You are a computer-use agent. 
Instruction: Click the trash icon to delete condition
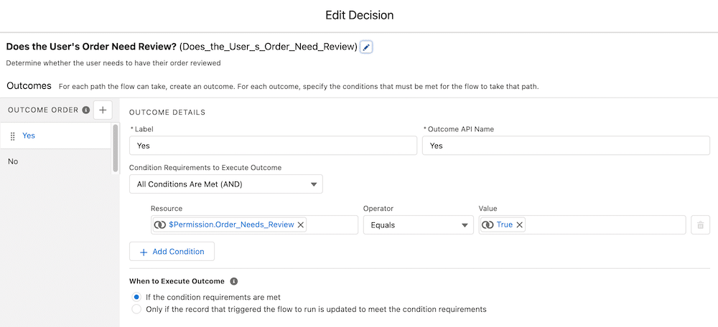700,225
